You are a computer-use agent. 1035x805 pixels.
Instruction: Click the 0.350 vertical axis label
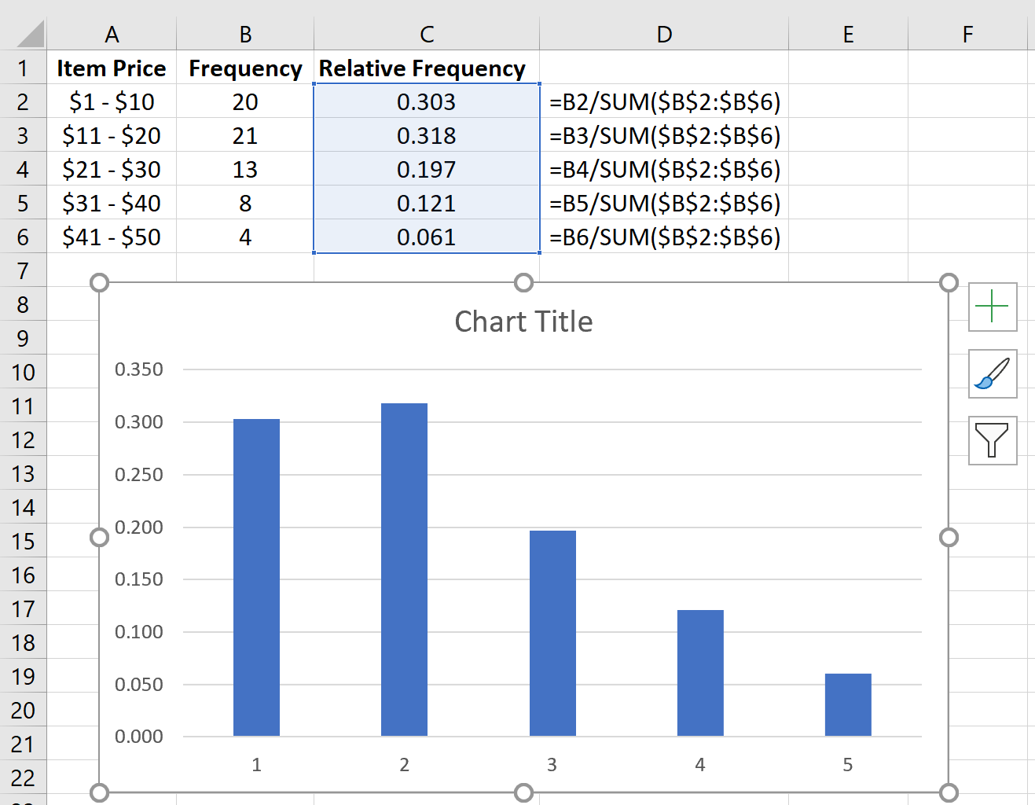[x=139, y=369]
